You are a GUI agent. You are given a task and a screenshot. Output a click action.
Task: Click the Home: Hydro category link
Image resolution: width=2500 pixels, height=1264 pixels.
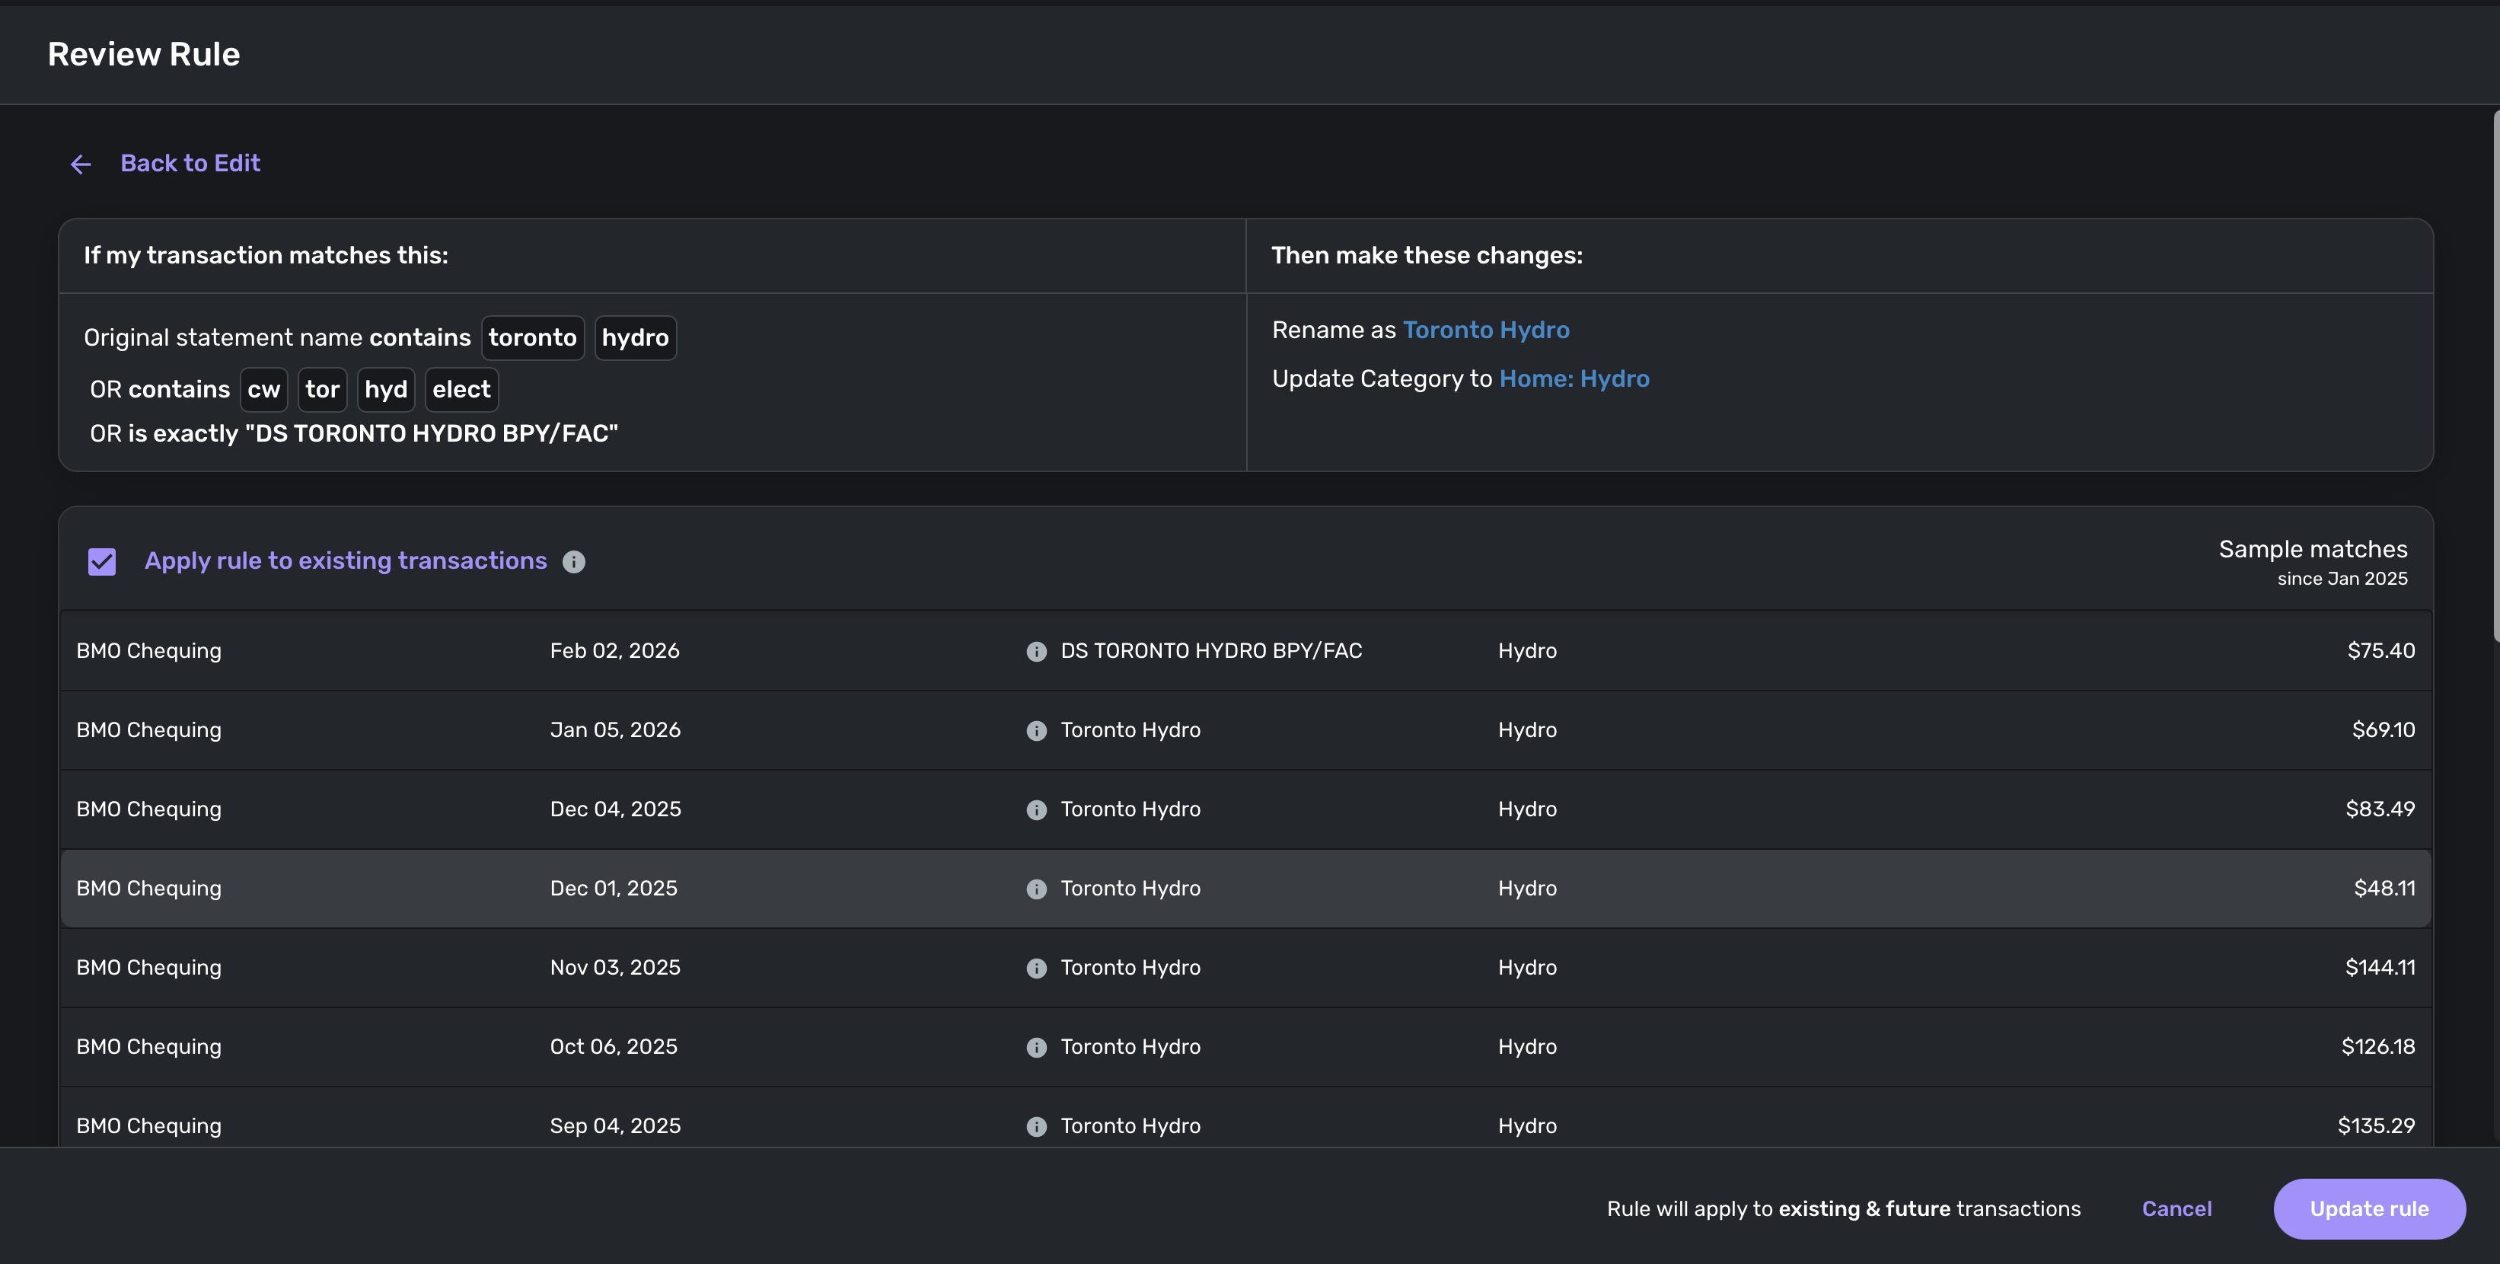point(1574,378)
